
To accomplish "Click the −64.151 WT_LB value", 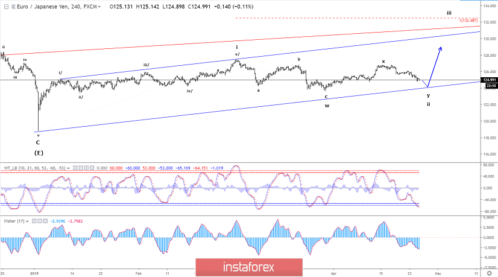I will tap(200, 168).
